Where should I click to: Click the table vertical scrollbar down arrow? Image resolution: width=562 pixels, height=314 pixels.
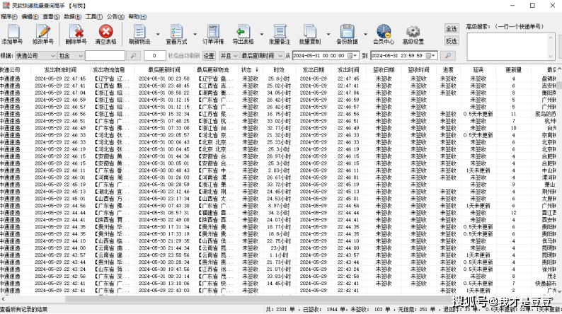[x=559, y=292]
